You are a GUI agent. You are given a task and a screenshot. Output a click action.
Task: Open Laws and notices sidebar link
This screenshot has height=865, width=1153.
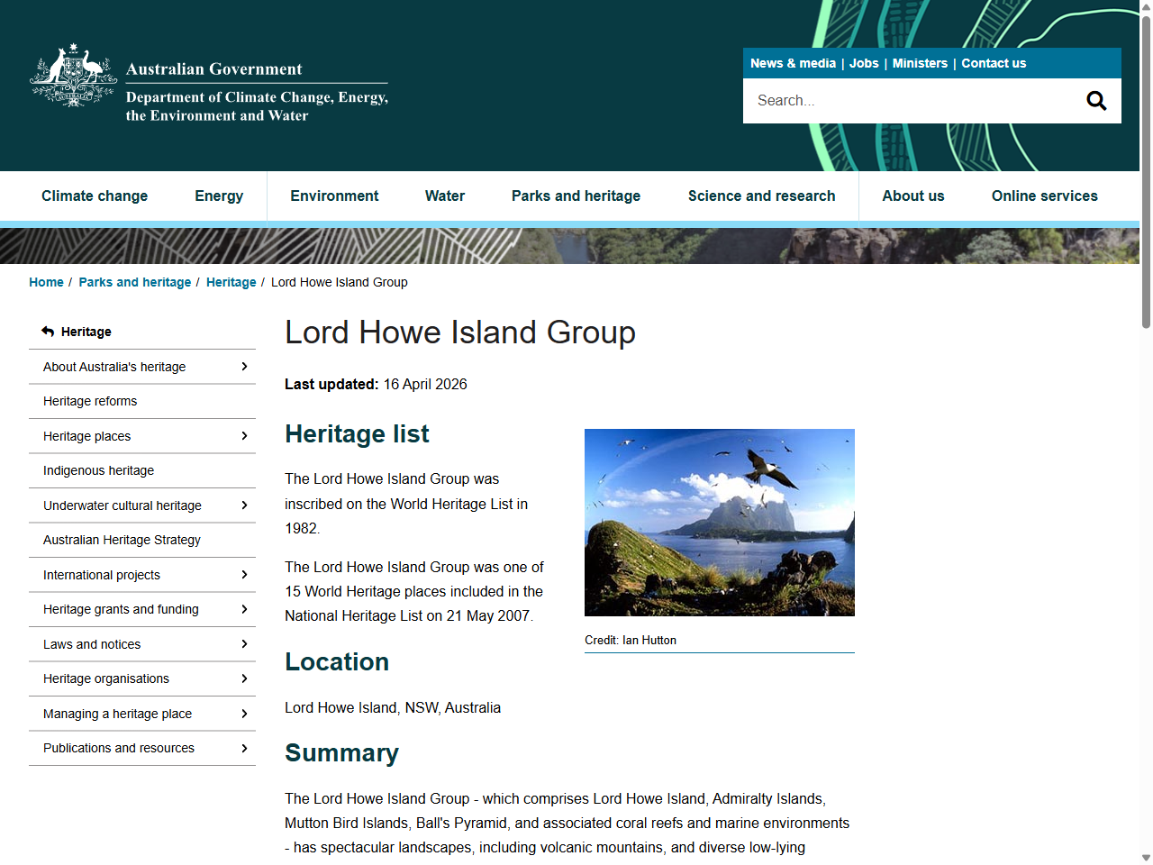tap(92, 644)
